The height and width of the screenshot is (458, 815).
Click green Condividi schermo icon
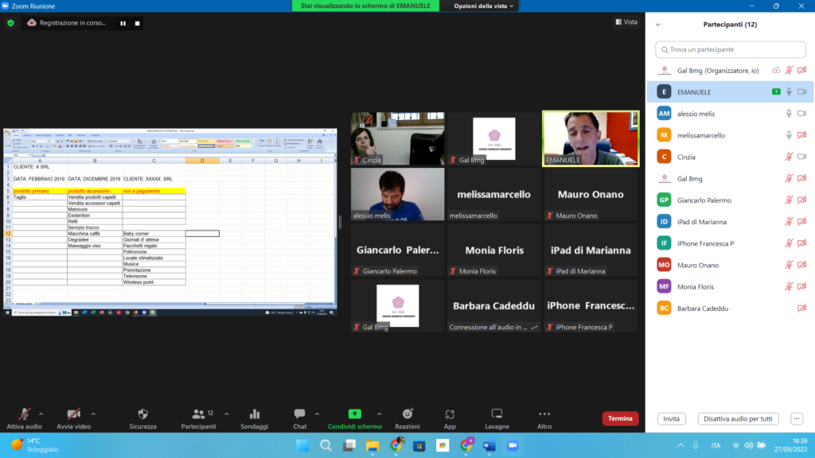(355, 414)
